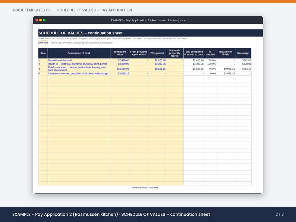Select the 'Balance to finish' column header
296x222 pixels.
click(x=226, y=53)
